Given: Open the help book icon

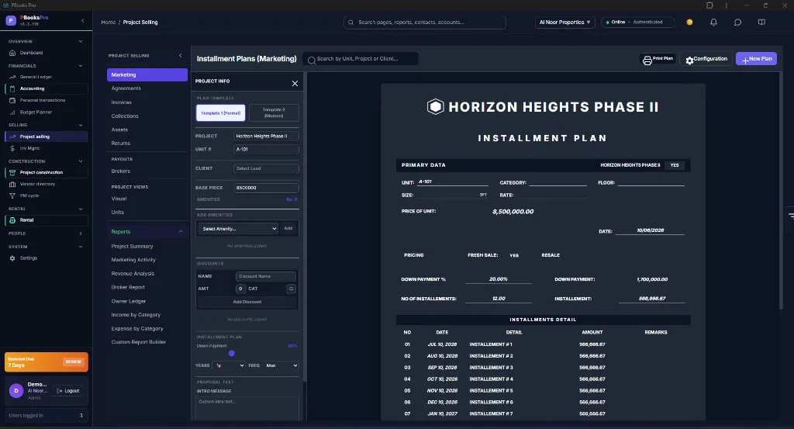Looking at the screenshot, I should point(761,22).
